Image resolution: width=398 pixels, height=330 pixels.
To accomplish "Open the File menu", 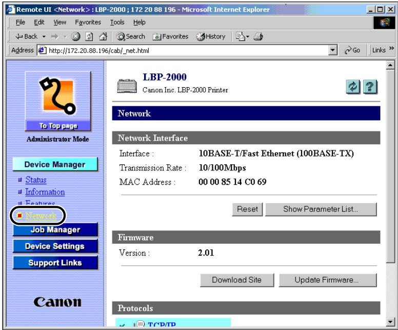I will 21,23.
